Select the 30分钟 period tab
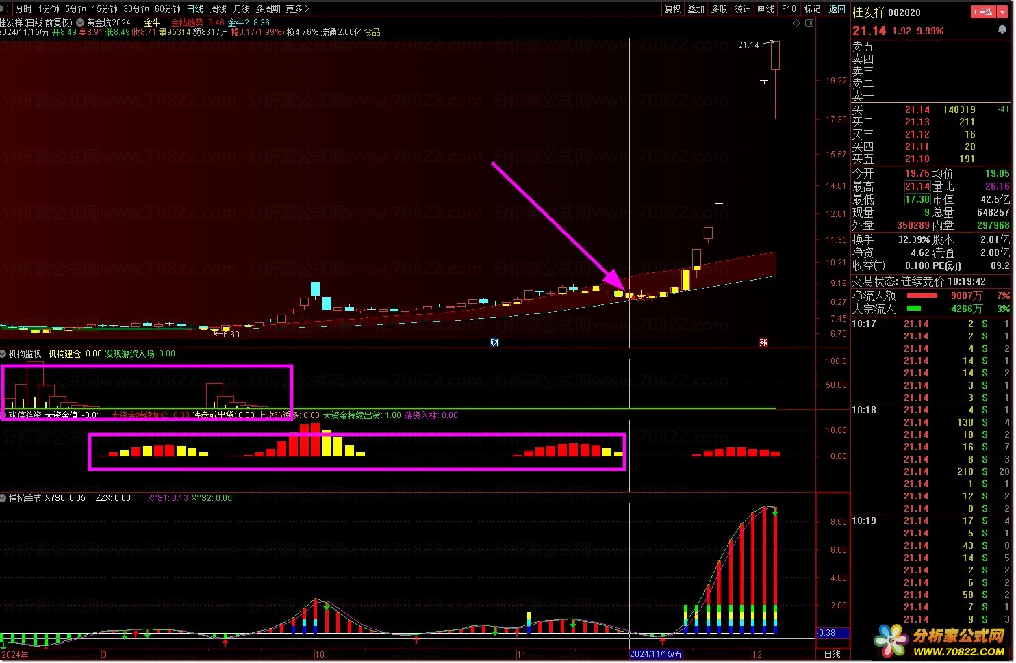 pos(136,9)
